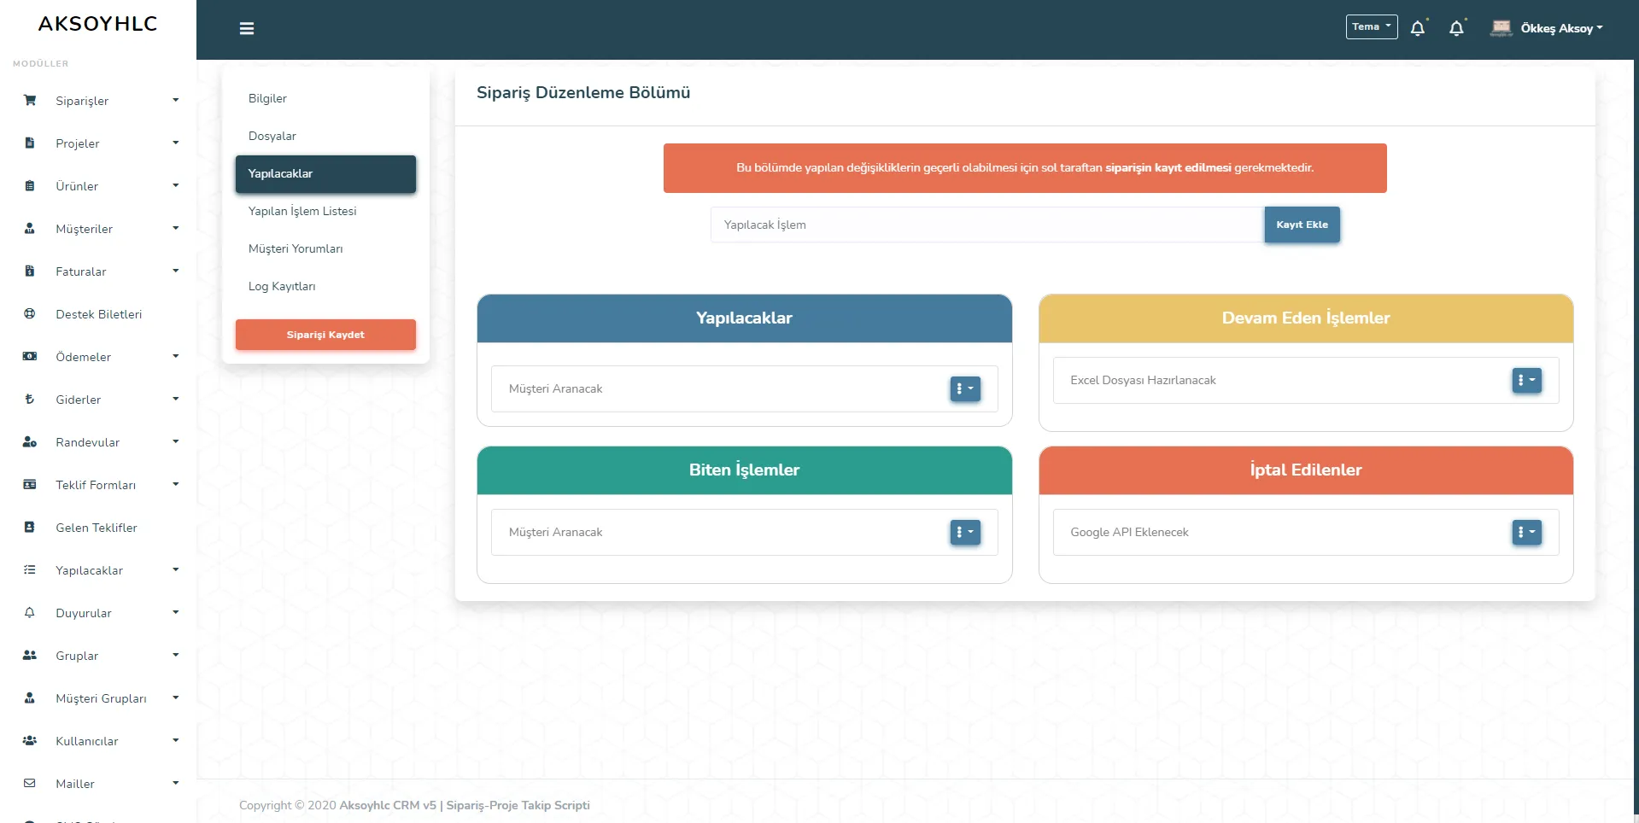
Task: Open options for Müşteri Aranacak in Yapılacaklar
Action: 965,388
